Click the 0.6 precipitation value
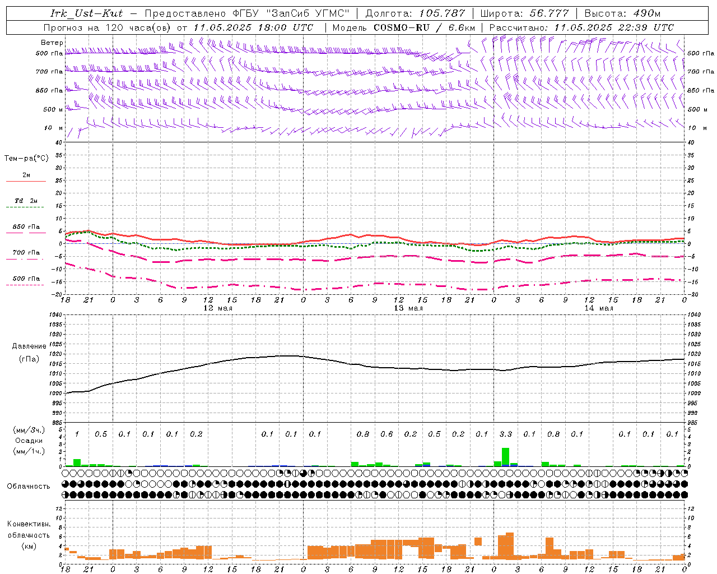This screenshot has width=717, height=574. 387,434
